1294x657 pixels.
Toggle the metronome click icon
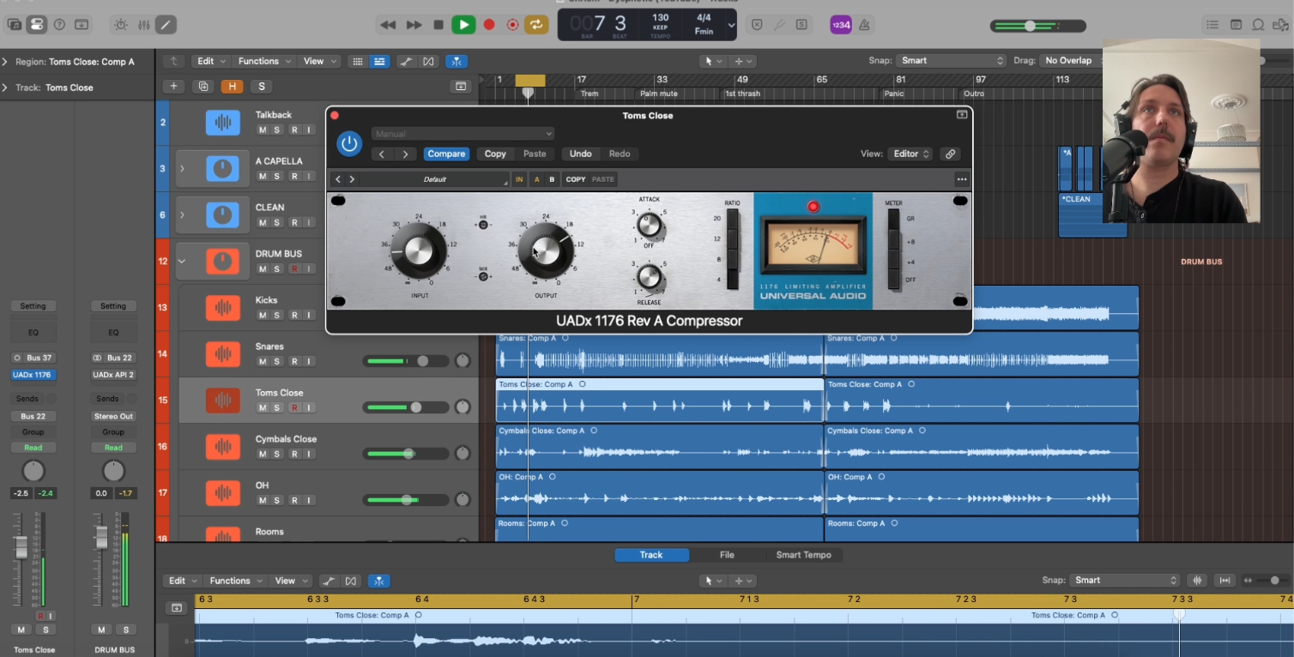pyautogui.click(x=864, y=25)
